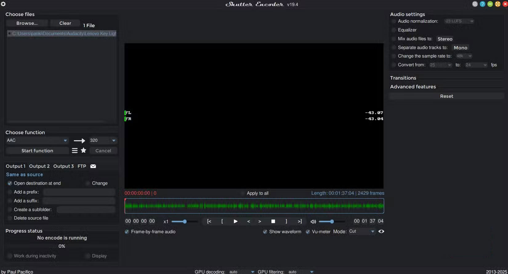This screenshot has width=508, height=274.
Task: Open the globe language icon
Action: pyautogui.click(x=475, y=4)
